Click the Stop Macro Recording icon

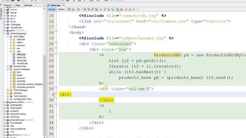tap(130, 9)
